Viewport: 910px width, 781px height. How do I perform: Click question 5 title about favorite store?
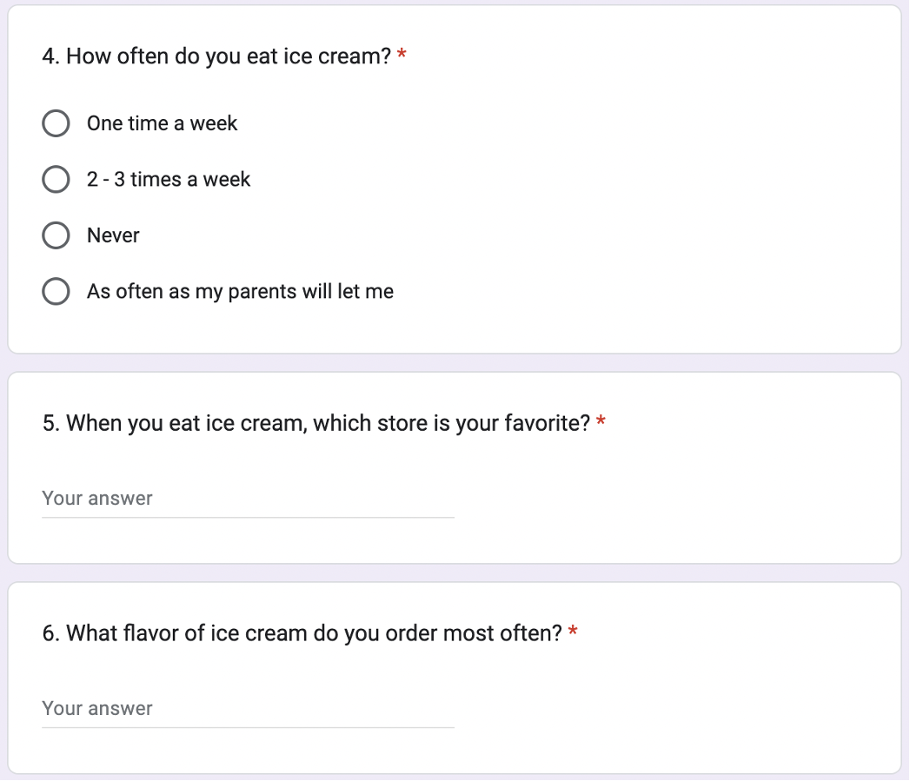316,423
